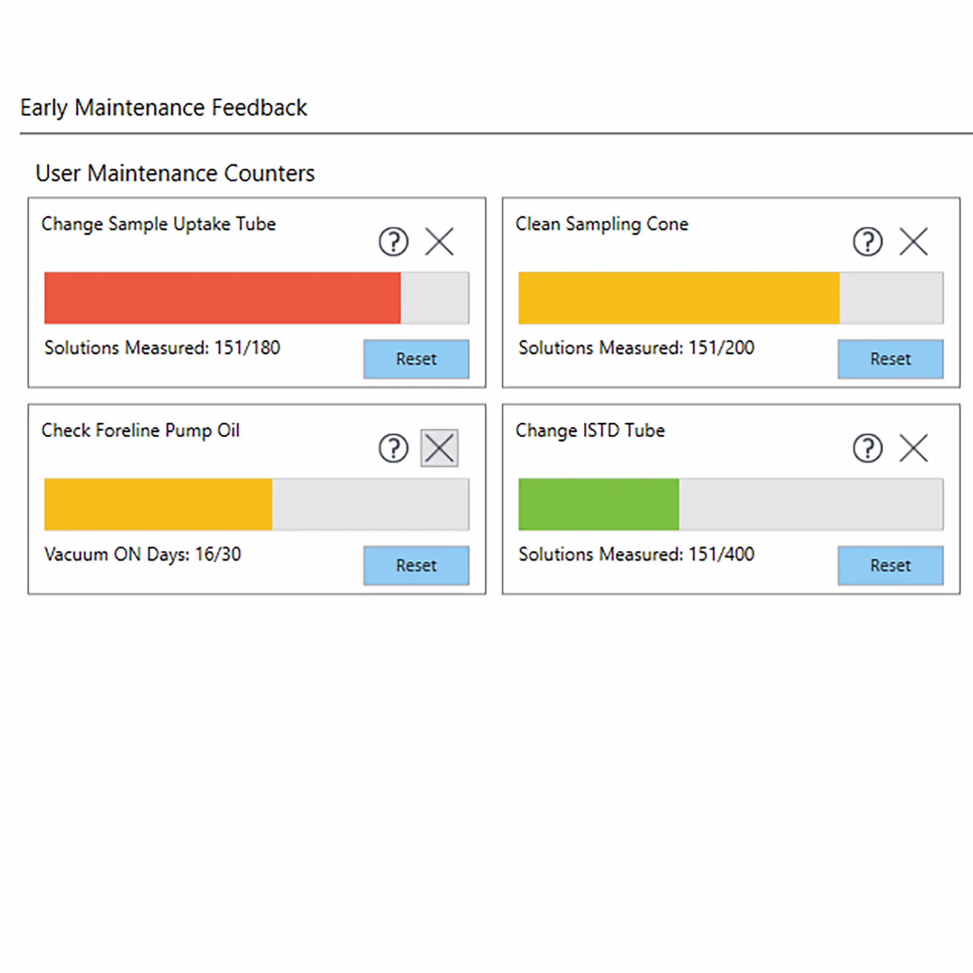Open help for Clean Sampling Cone counter
This screenshot has width=973, height=973.
point(867,241)
